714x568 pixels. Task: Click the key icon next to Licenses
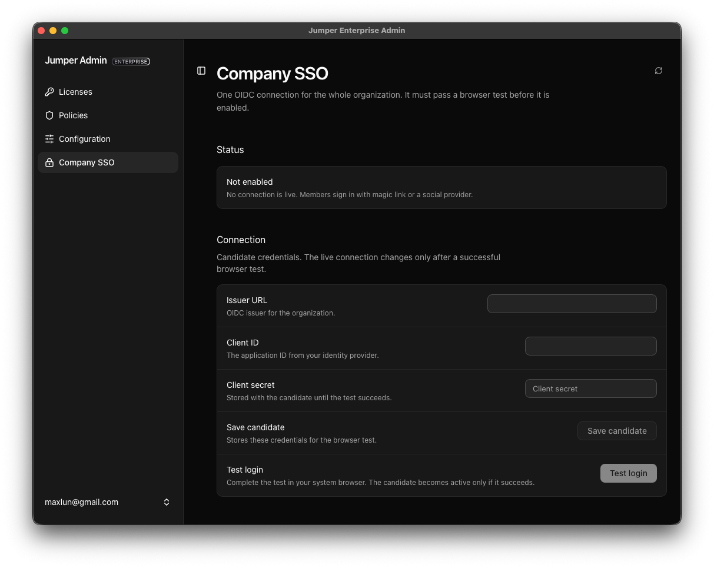[49, 92]
